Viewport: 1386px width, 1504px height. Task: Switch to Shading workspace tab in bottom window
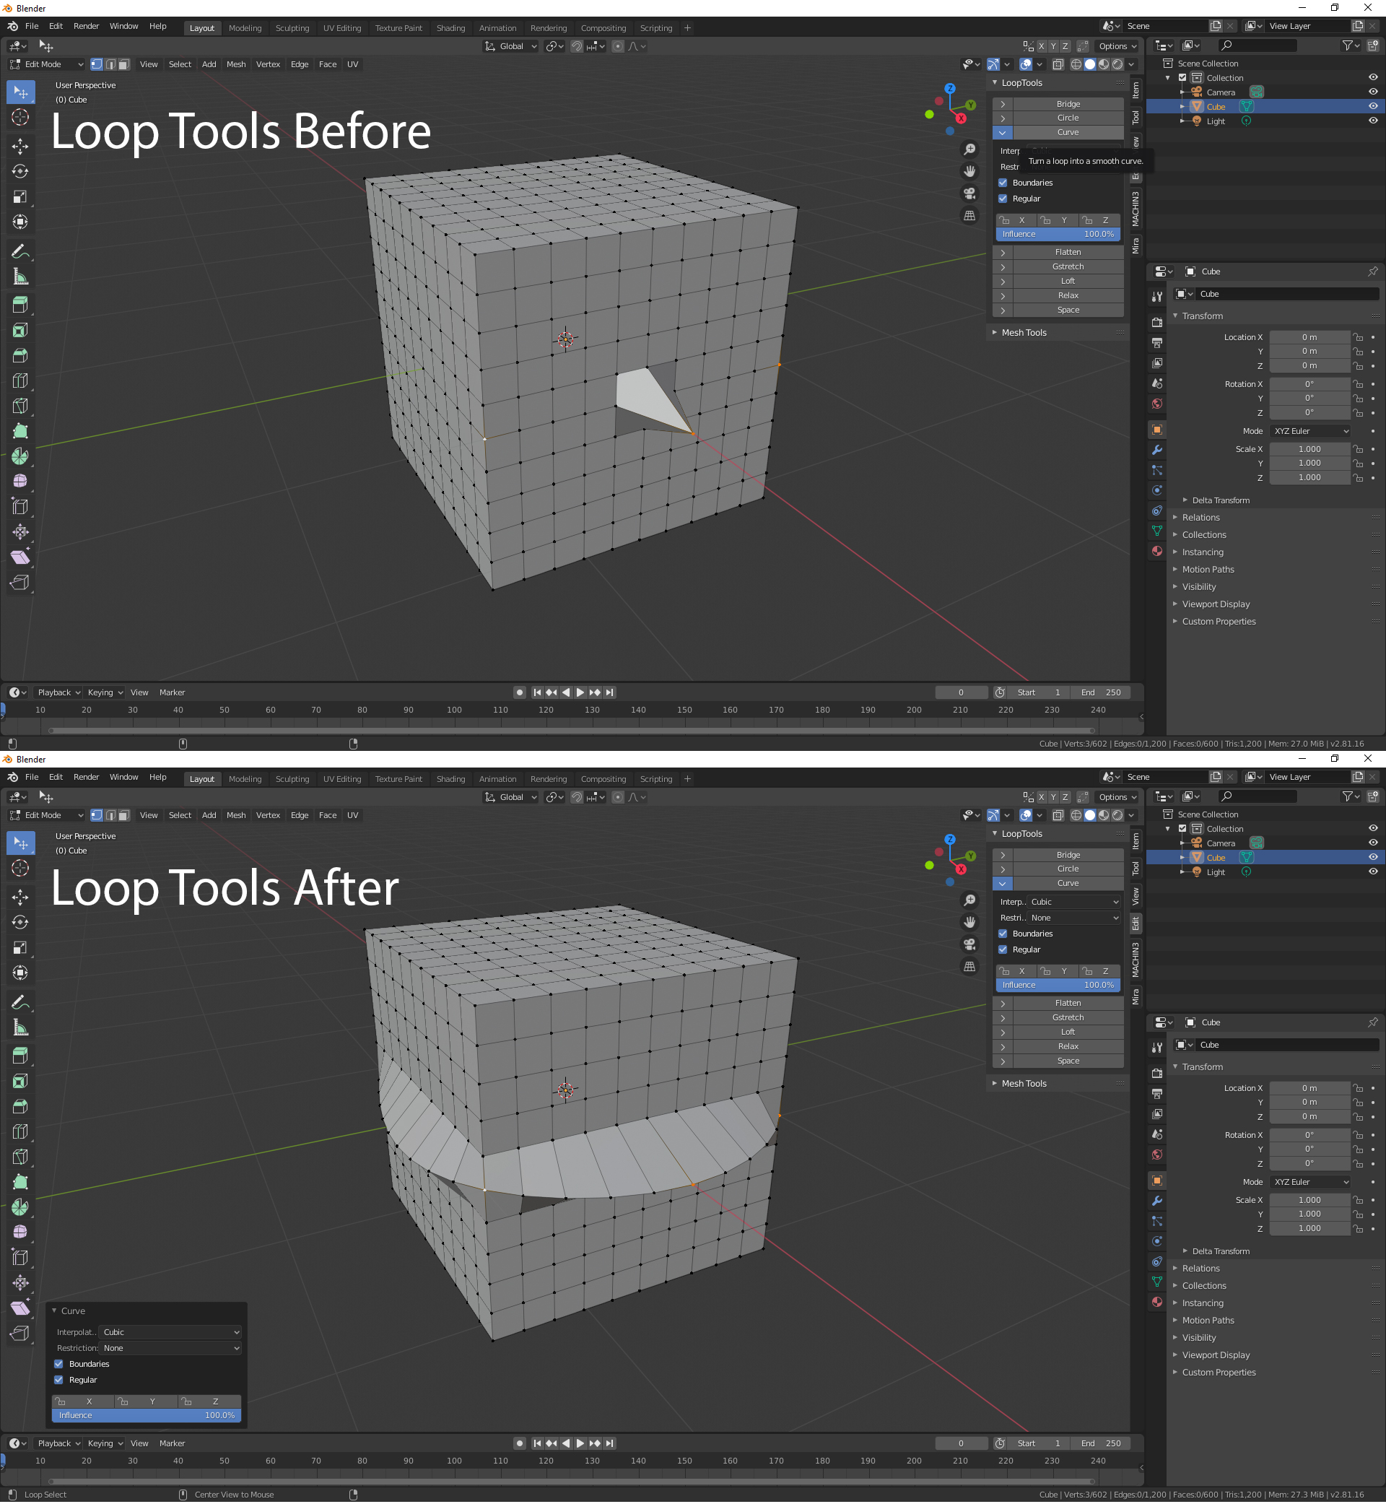pyautogui.click(x=450, y=778)
